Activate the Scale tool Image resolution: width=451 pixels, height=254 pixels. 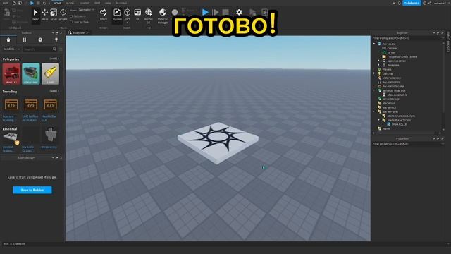click(54, 15)
